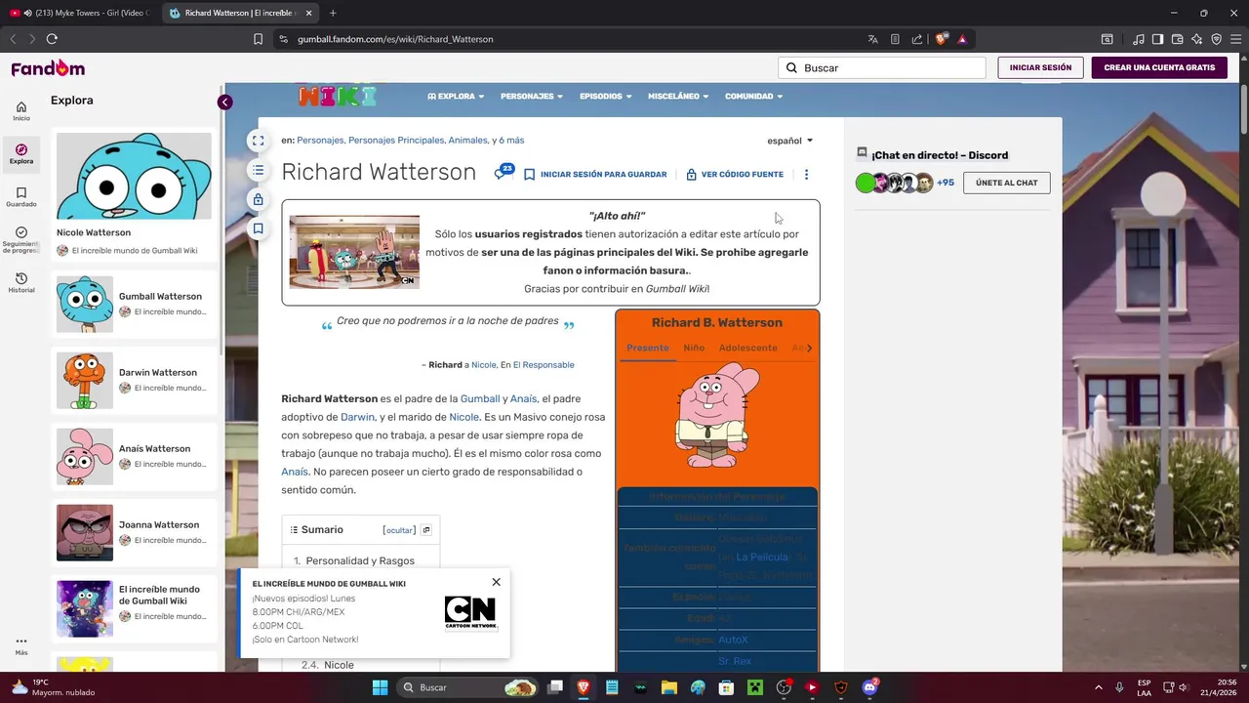Open the español language dropdown

coord(790,141)
